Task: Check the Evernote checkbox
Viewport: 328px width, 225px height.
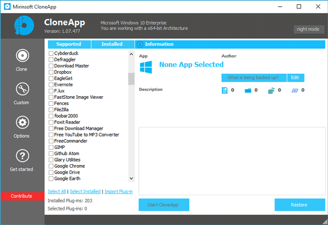Action: [51, 85]
